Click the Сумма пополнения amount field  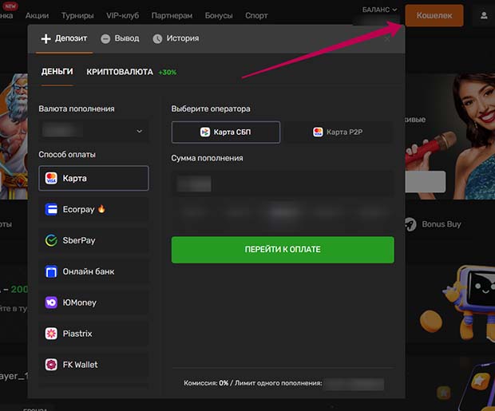click(x=283, y=184)
